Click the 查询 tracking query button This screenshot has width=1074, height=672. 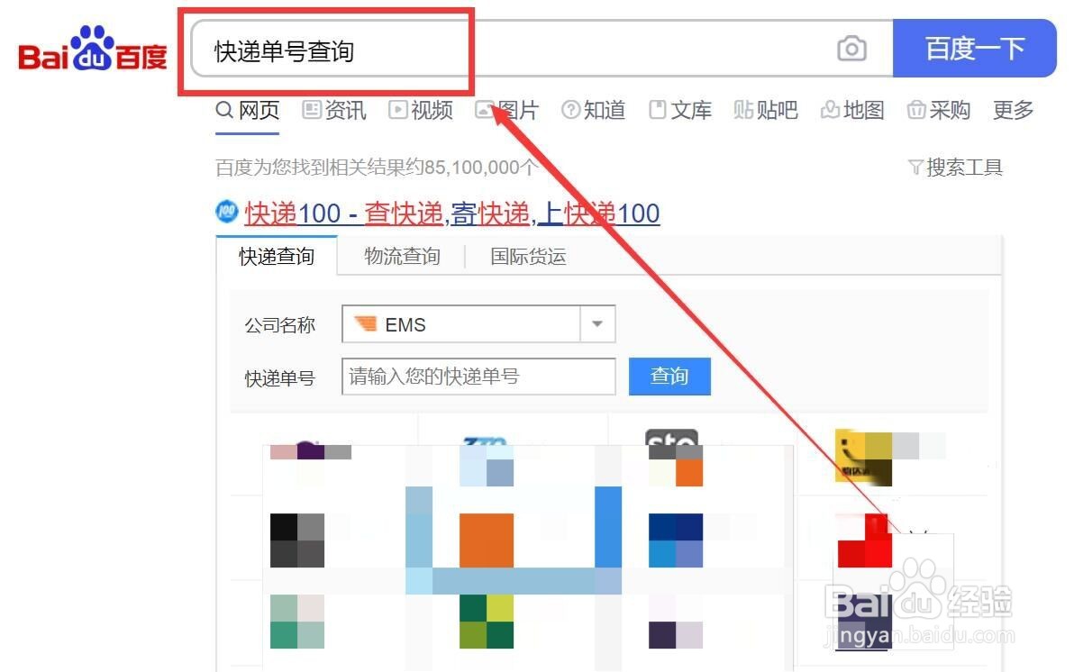point(669,377)
